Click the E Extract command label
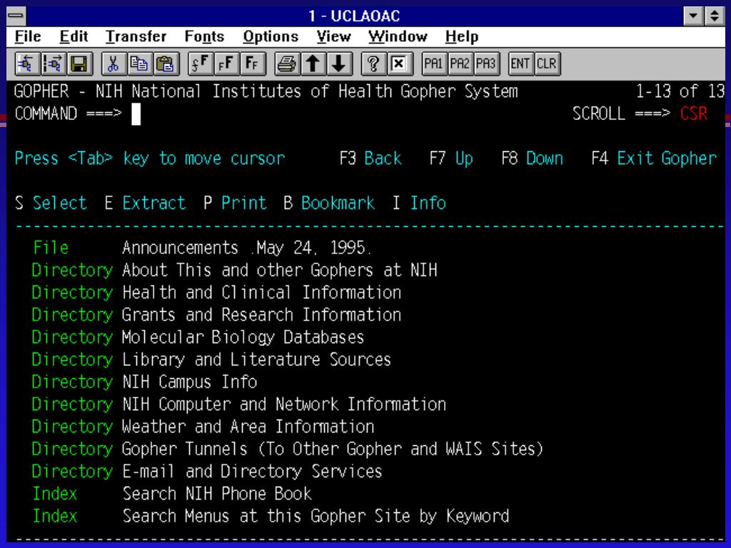731x548 pixels. point(145,203)
